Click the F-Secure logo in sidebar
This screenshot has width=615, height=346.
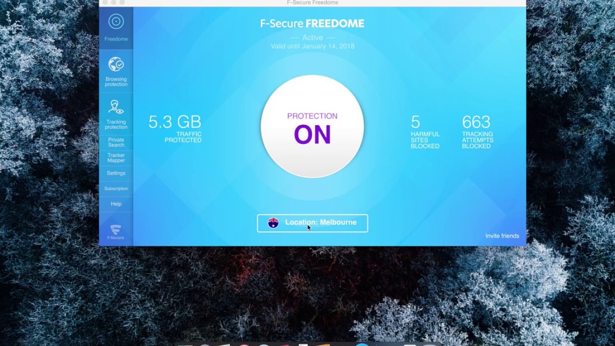point(115,232)
